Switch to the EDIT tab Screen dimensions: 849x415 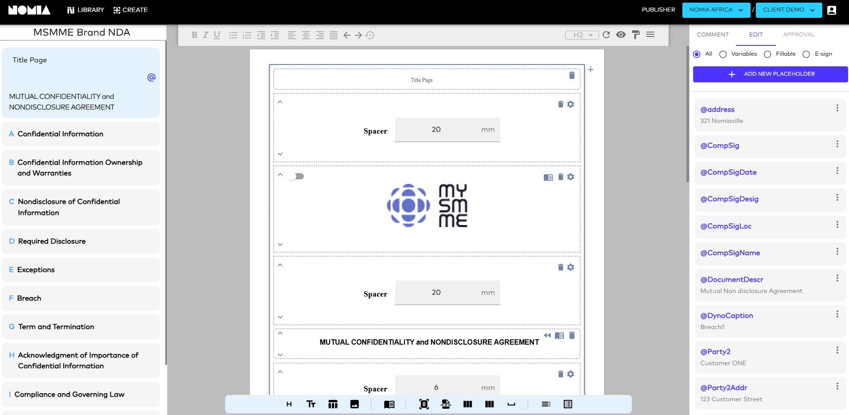(x=756, y=35)
